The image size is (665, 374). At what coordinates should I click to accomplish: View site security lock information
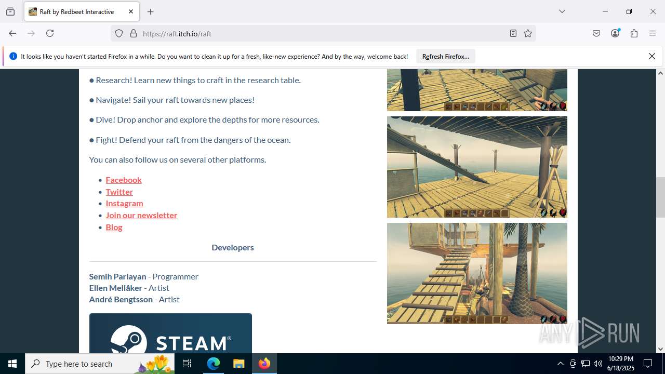[x=134, y=33]
